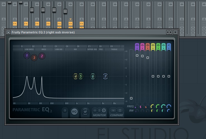Click the UPPER MID range label

click(92, 49)
